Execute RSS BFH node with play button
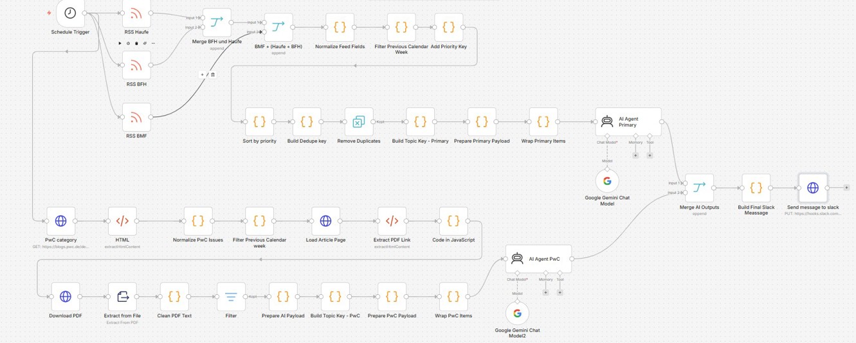Image resolution: width=856 pixels, height=343 pixels. pos(120,44)
